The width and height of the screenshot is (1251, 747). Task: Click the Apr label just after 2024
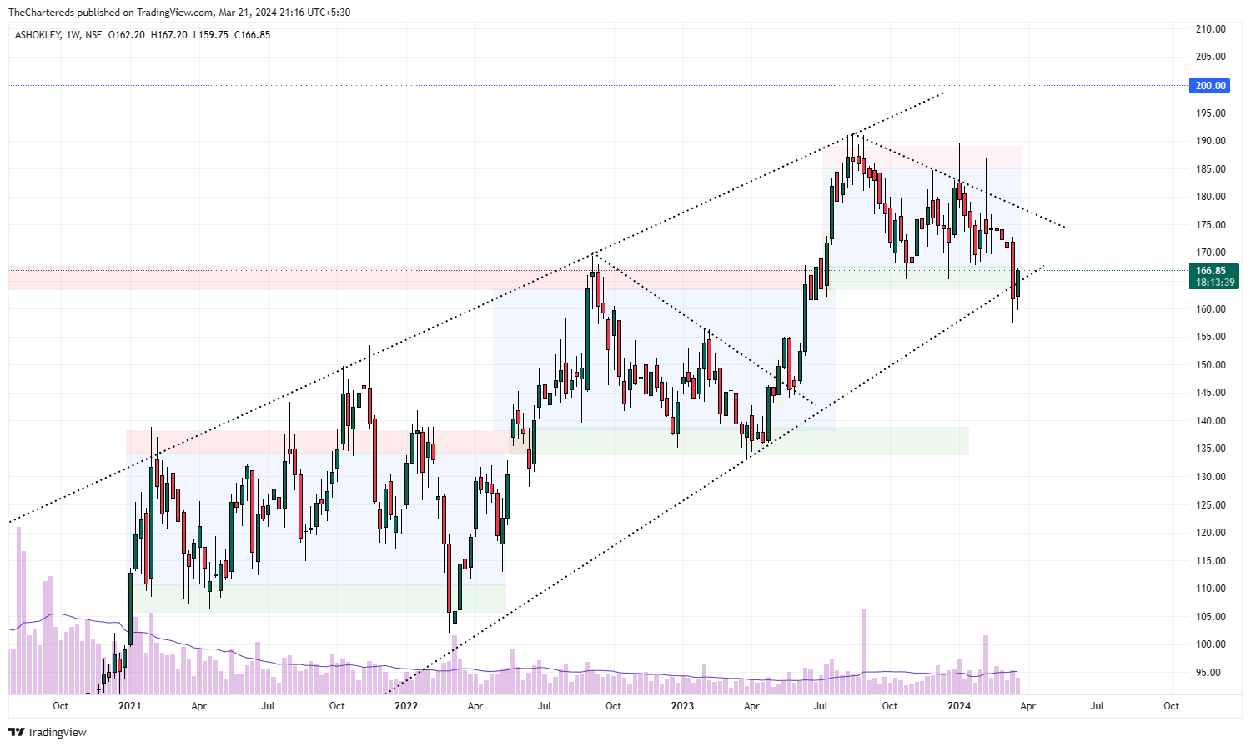pyautogui.click(x=1028, y=706)
